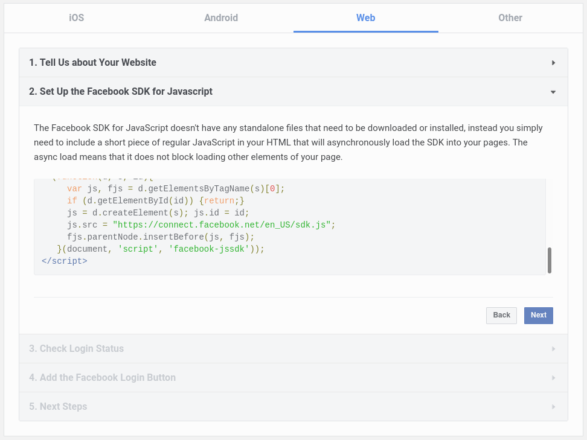This screenshot has height=440, width=587.
Task: Click the arrow icon beside Check Login Status
Action: [553, 348]
